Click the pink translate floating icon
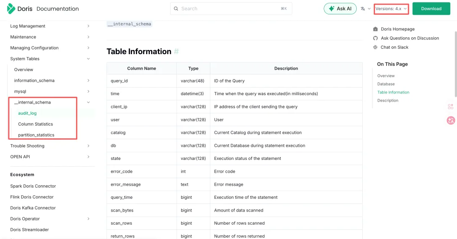This screenshot has height=239, width=457. tap(451, 121)
